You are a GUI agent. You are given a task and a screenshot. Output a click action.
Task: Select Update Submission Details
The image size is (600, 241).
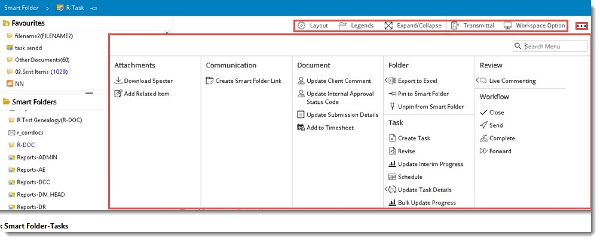click(x=342, y=115)
